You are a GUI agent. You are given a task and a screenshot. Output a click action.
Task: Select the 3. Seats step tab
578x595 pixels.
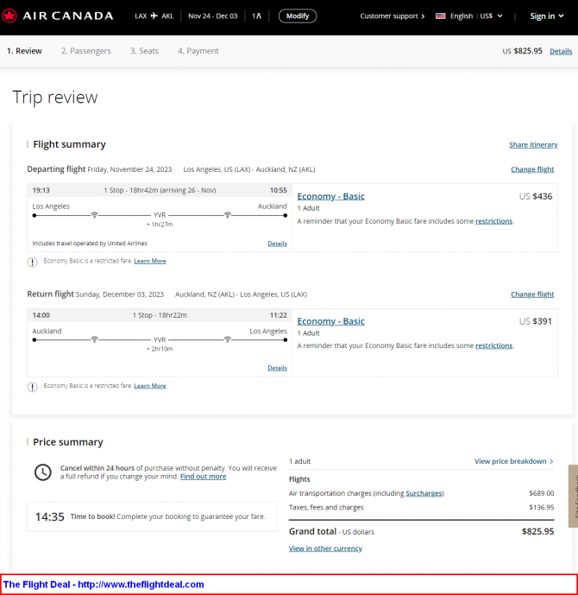(x=144, y=51)
